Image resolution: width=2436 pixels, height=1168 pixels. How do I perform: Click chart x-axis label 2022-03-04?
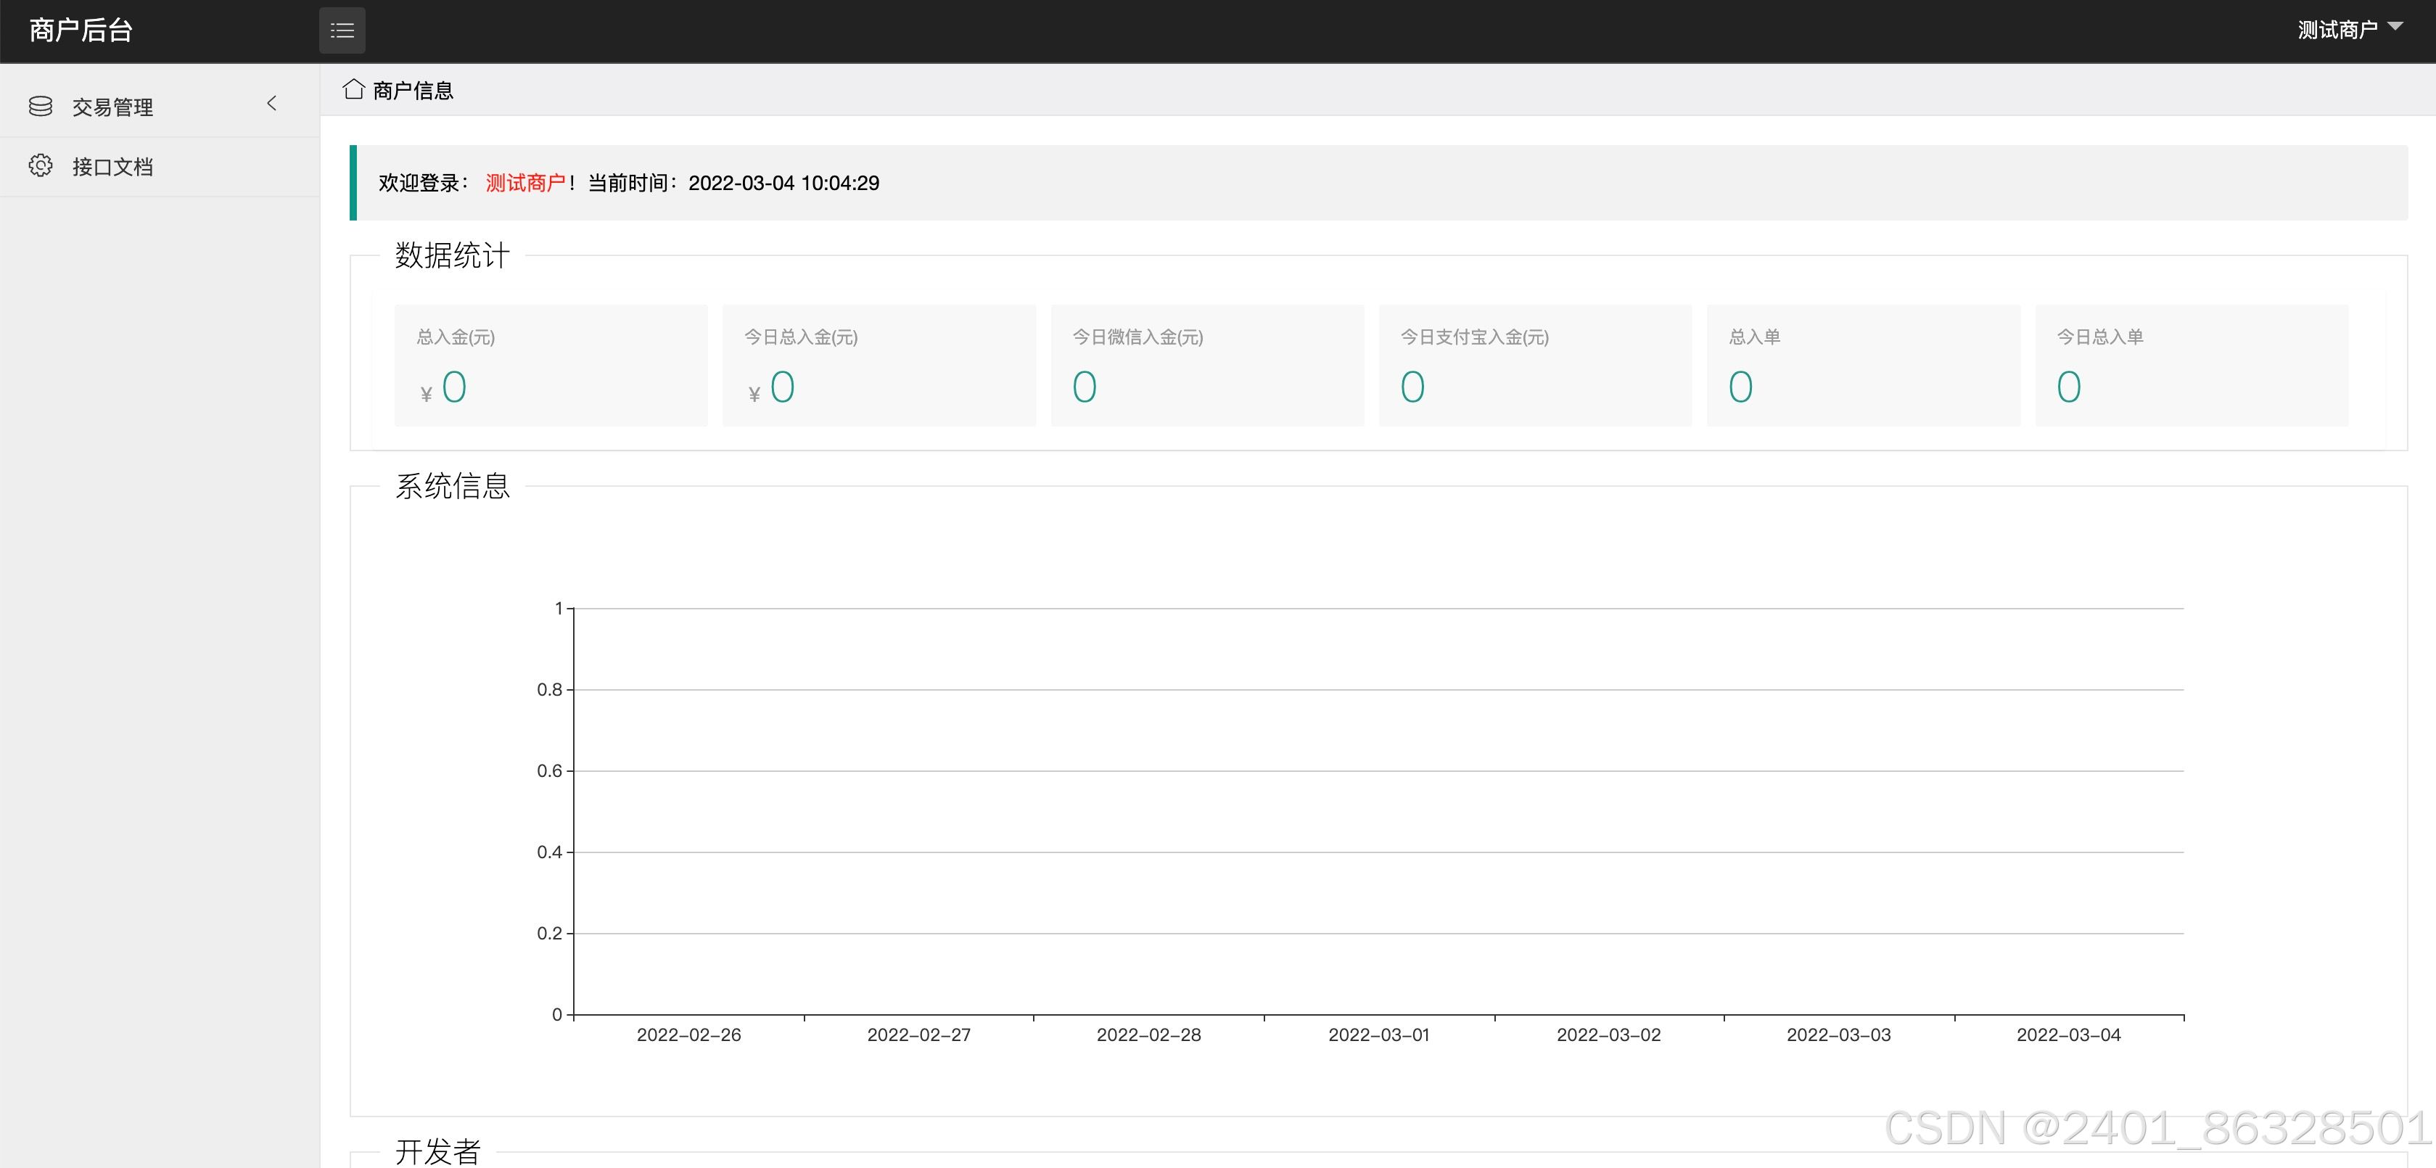[2068, 1035]
